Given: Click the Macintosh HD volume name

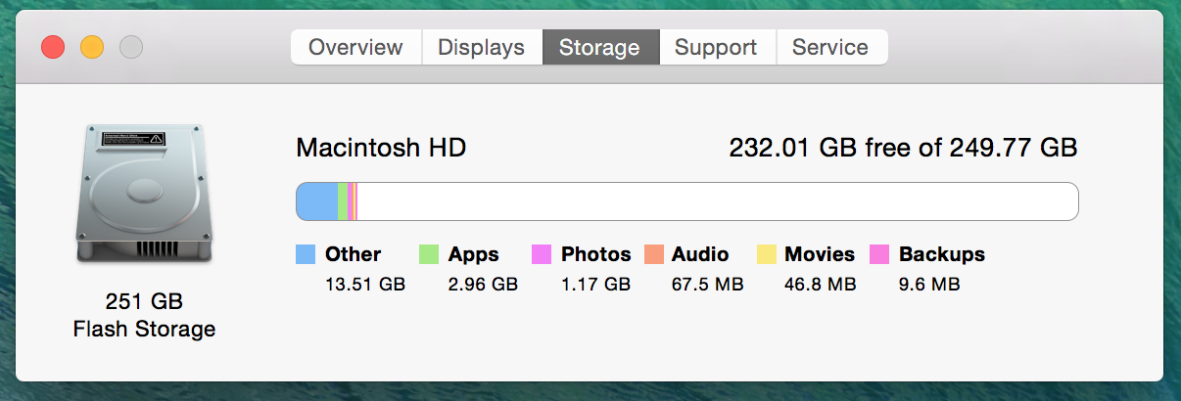Looking at the screenshot, I should pyautogui.click(x=381, y=149).
